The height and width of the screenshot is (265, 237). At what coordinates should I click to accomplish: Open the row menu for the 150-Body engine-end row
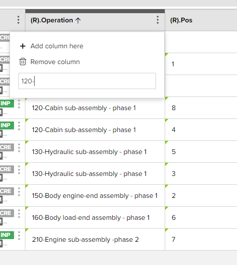click(x=19, y=192)
